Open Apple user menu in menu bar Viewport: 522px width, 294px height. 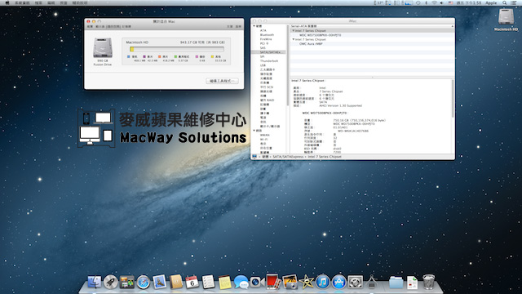coord(491,2)
